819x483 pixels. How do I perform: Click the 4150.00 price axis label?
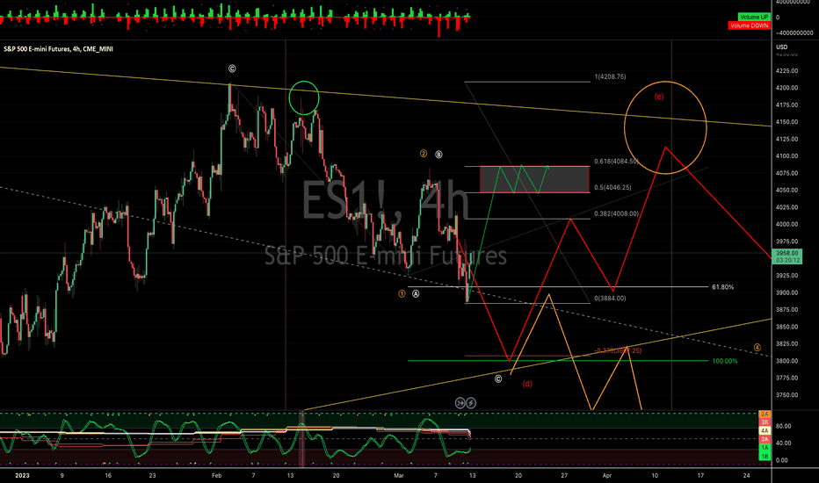787,122
